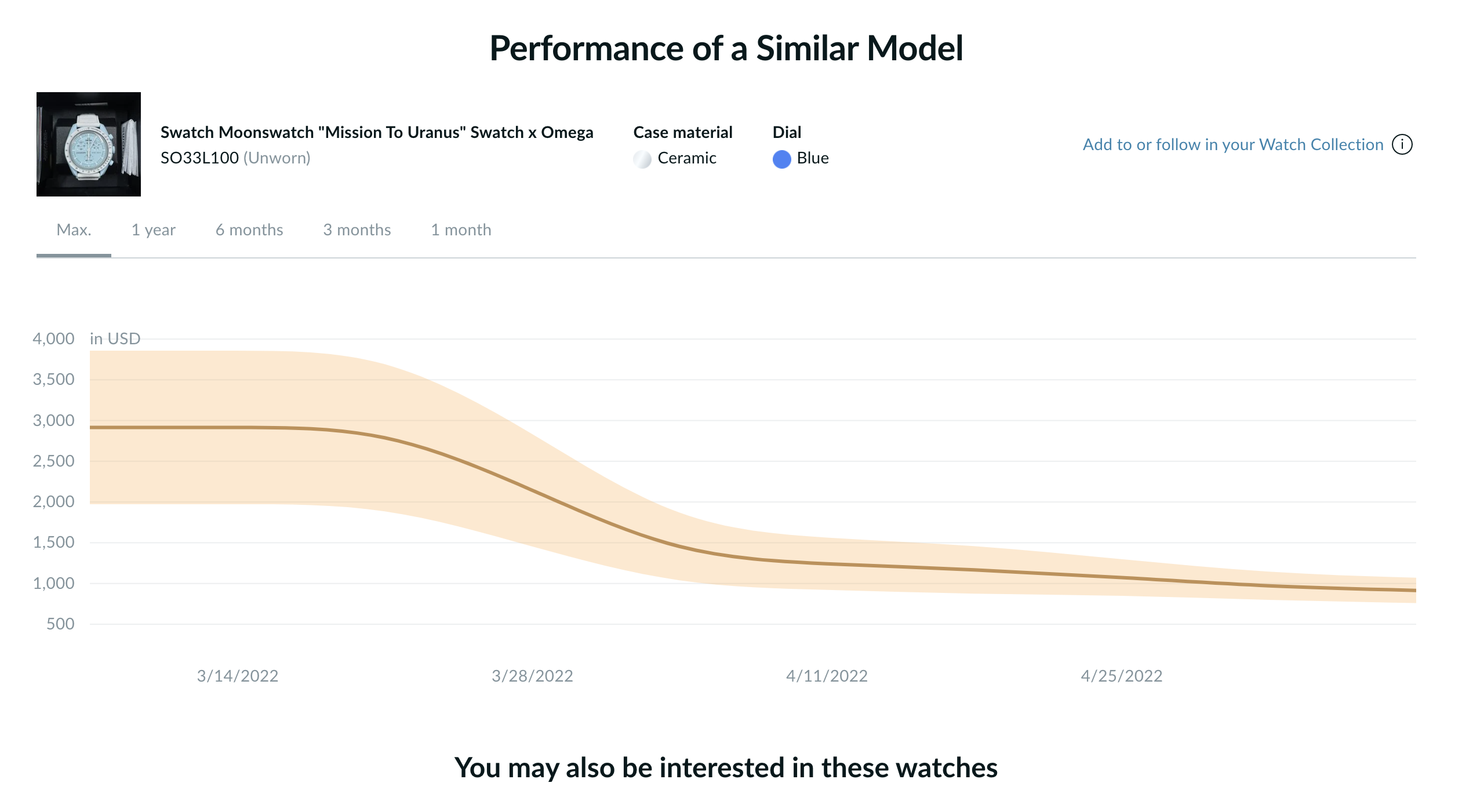Click the 4/25/2022 date axis marker
Viewport: 1462px width, 801px height.
pos(1121,676)
